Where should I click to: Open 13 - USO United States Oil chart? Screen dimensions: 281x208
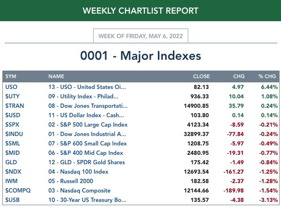[x=87, y=87]
